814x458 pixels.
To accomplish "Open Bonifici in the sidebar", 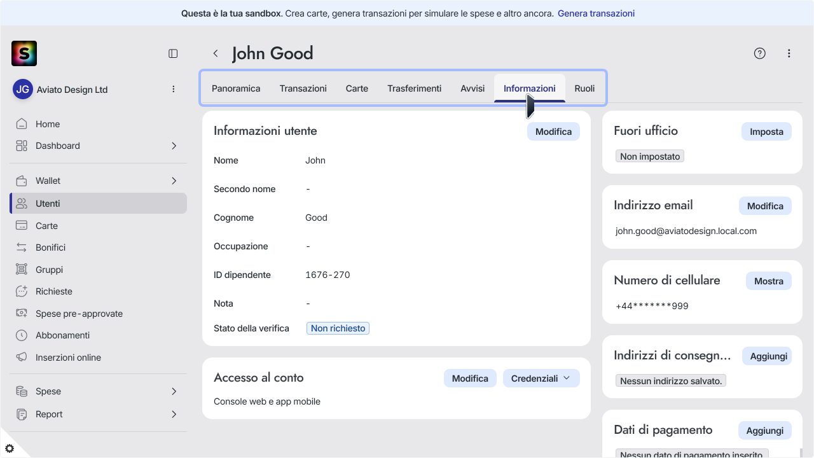I will point(99,247).
